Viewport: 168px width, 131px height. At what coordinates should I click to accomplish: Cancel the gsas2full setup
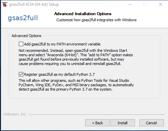[152, 123]
